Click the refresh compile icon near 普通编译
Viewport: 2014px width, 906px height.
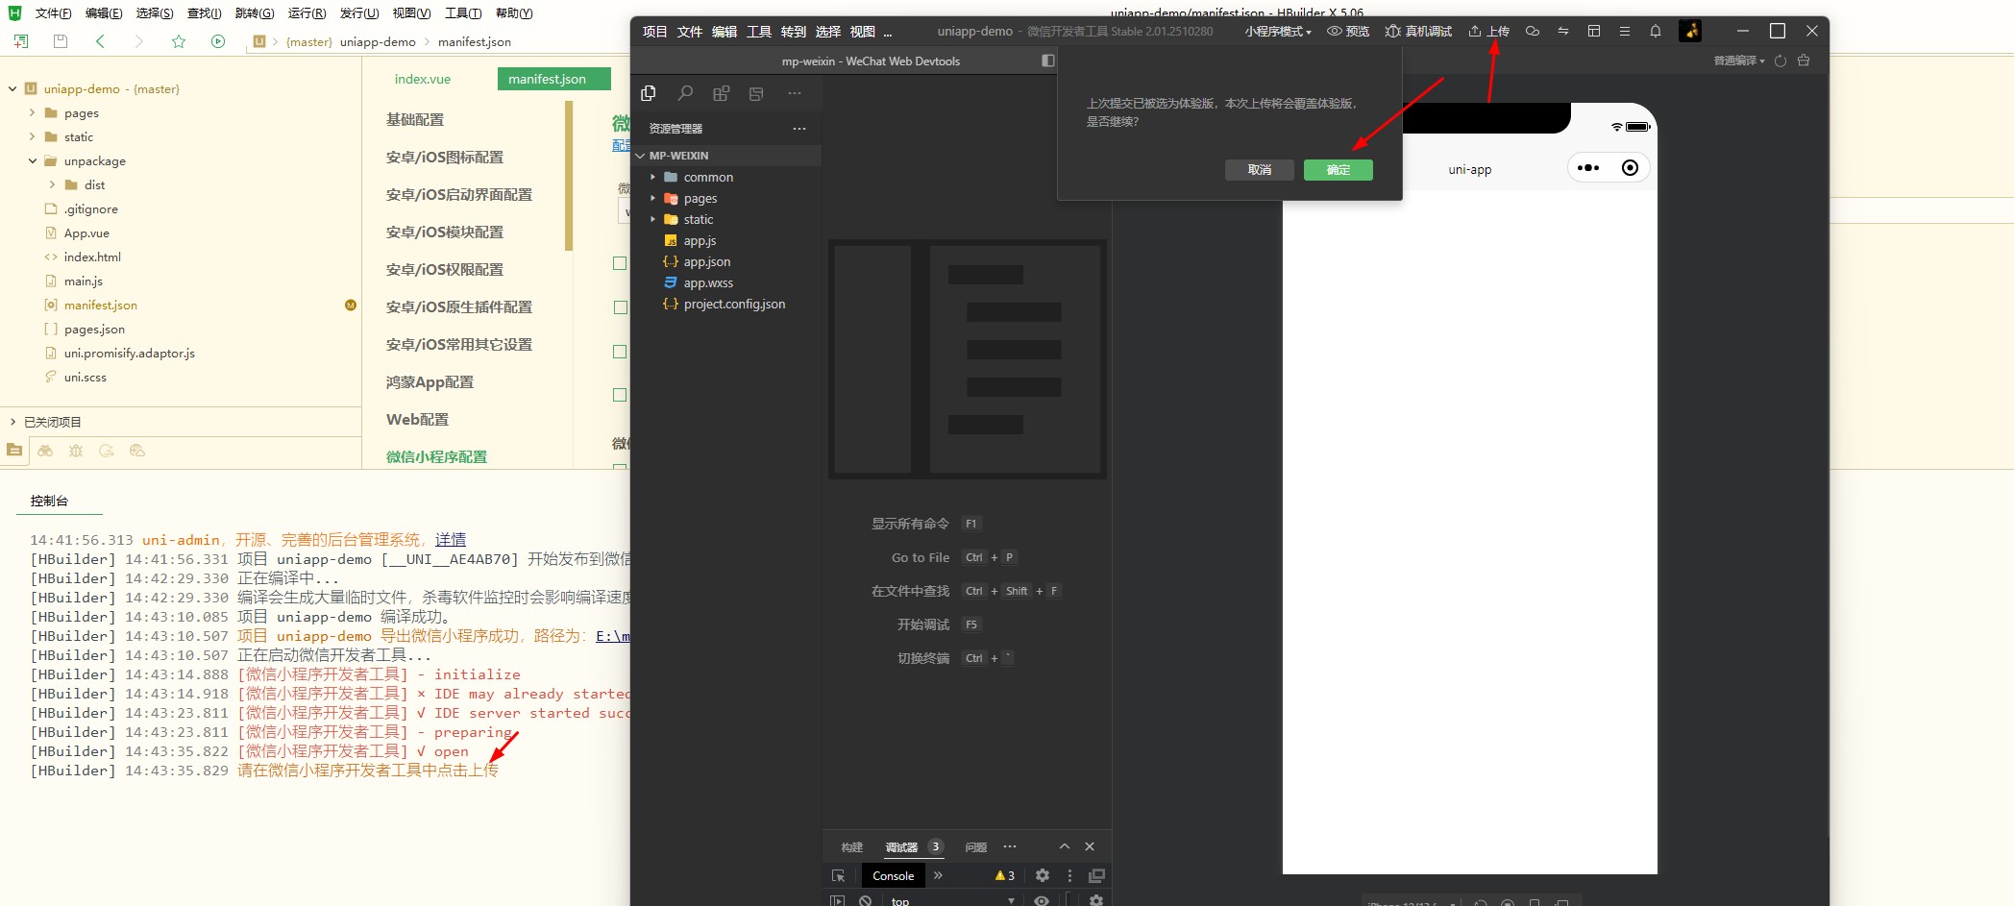coord(1781,61)
